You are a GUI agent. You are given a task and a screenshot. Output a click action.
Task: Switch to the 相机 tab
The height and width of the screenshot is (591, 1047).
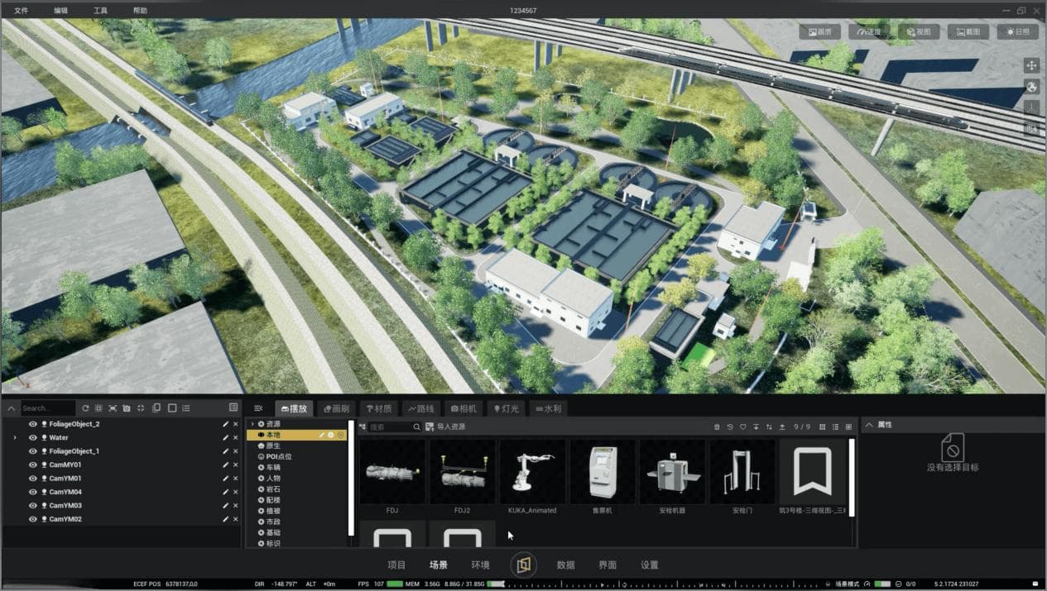pos(463,408)
